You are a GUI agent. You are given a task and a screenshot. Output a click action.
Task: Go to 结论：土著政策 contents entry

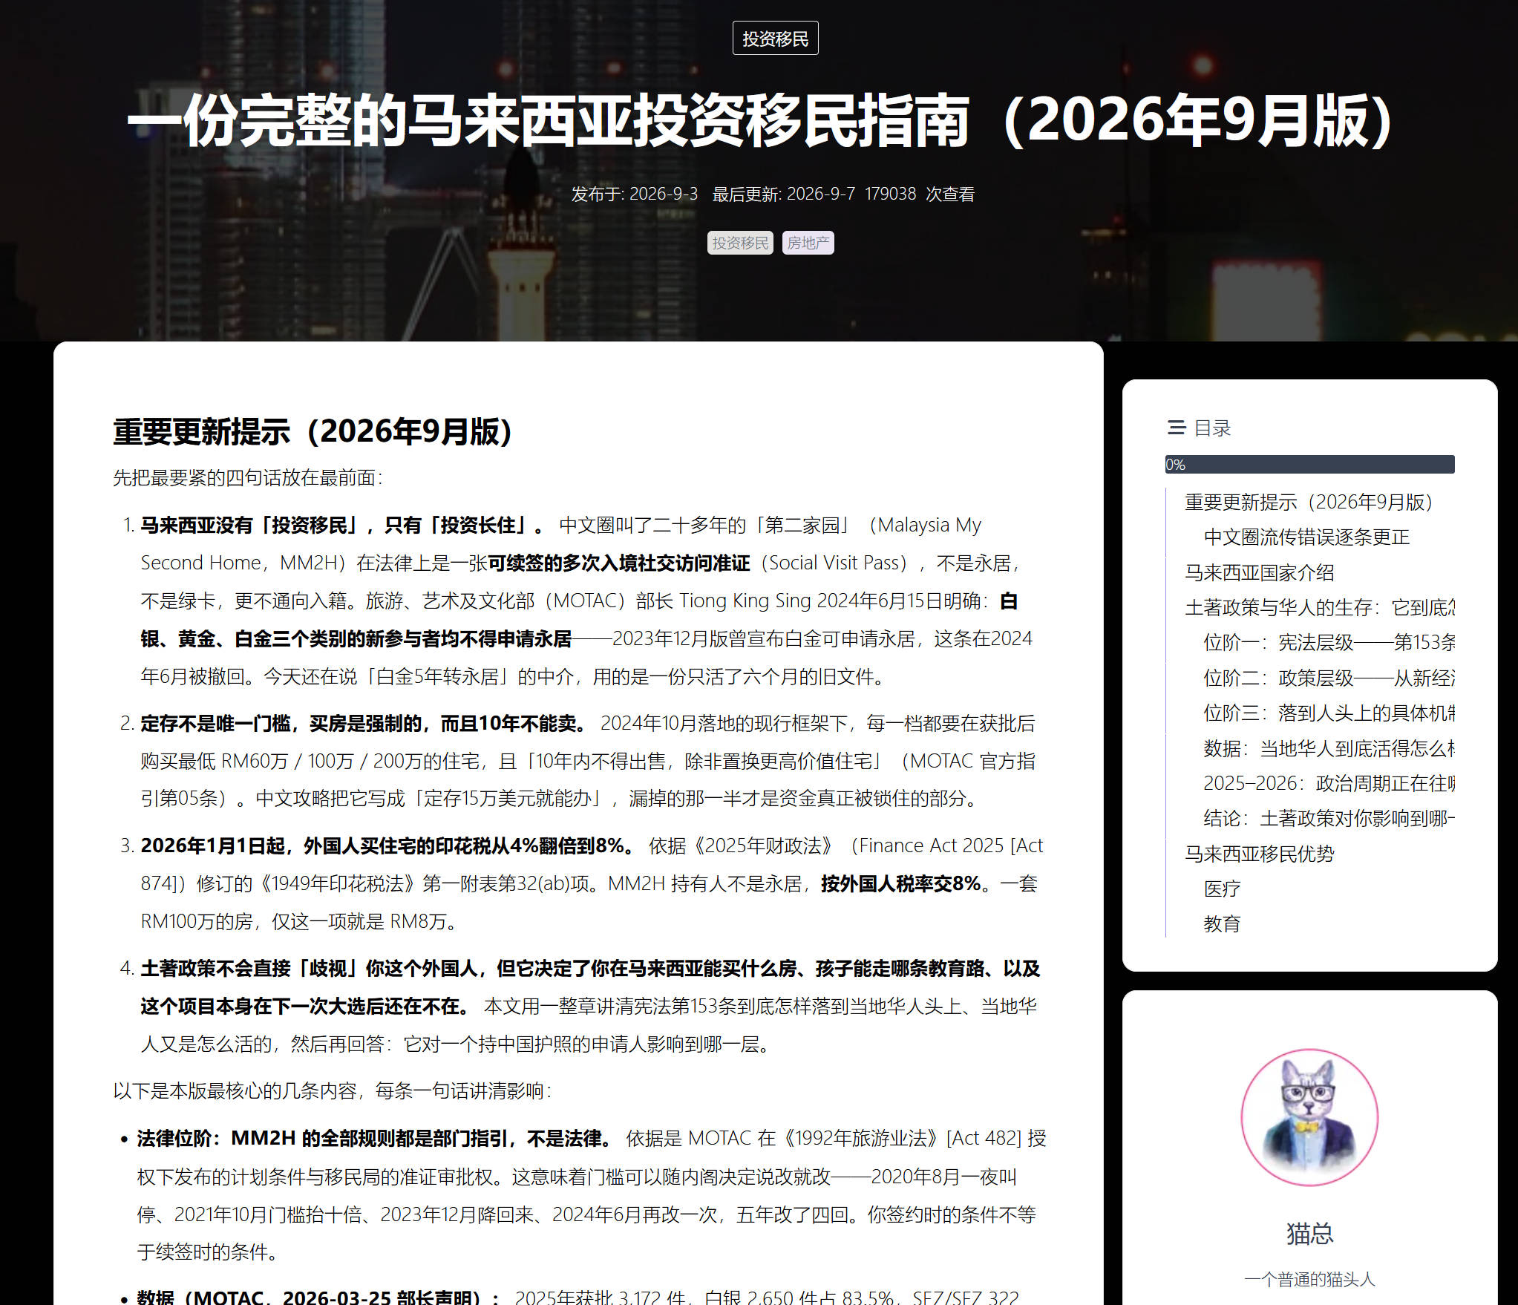coord(1329,819)
